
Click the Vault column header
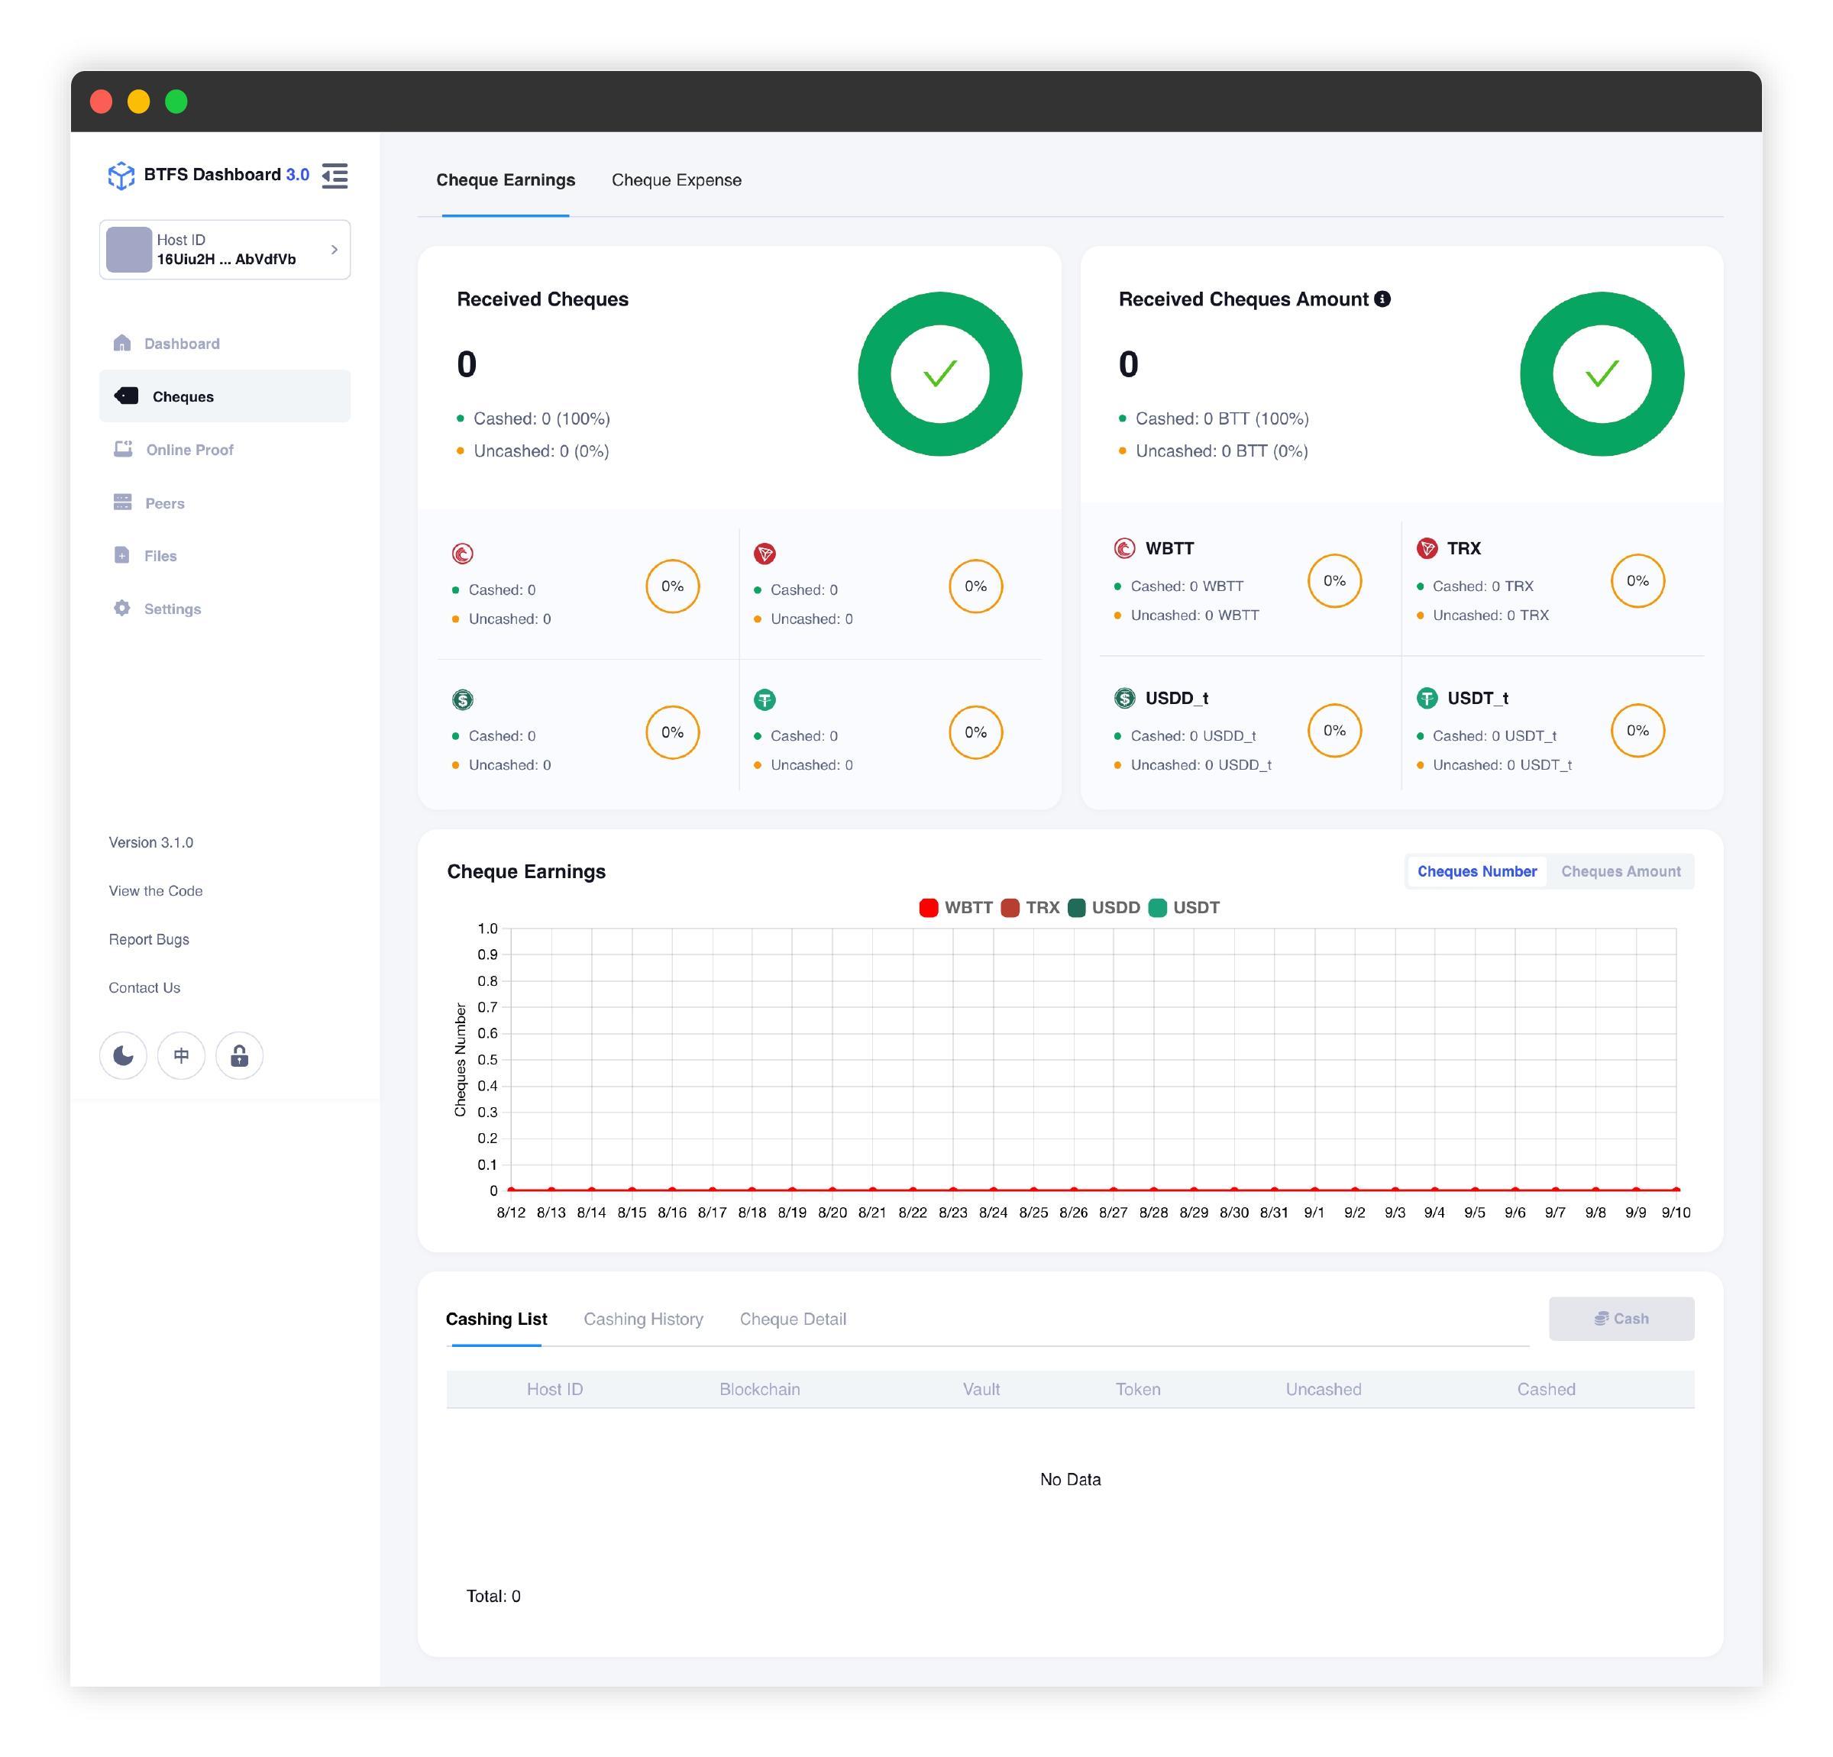981,1389
